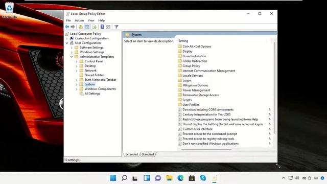Switch to the Extended tab
This screenshot has width=327, height=184.
pos(132,154)
